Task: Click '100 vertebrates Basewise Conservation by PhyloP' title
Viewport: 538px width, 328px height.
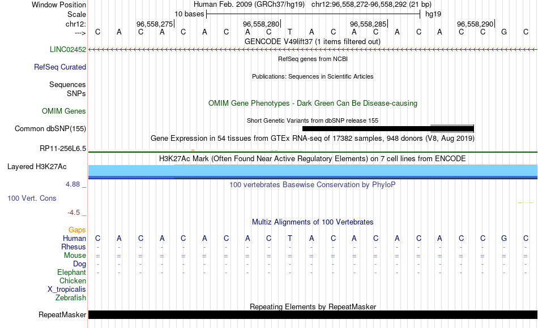Action: tap(313, 185)
